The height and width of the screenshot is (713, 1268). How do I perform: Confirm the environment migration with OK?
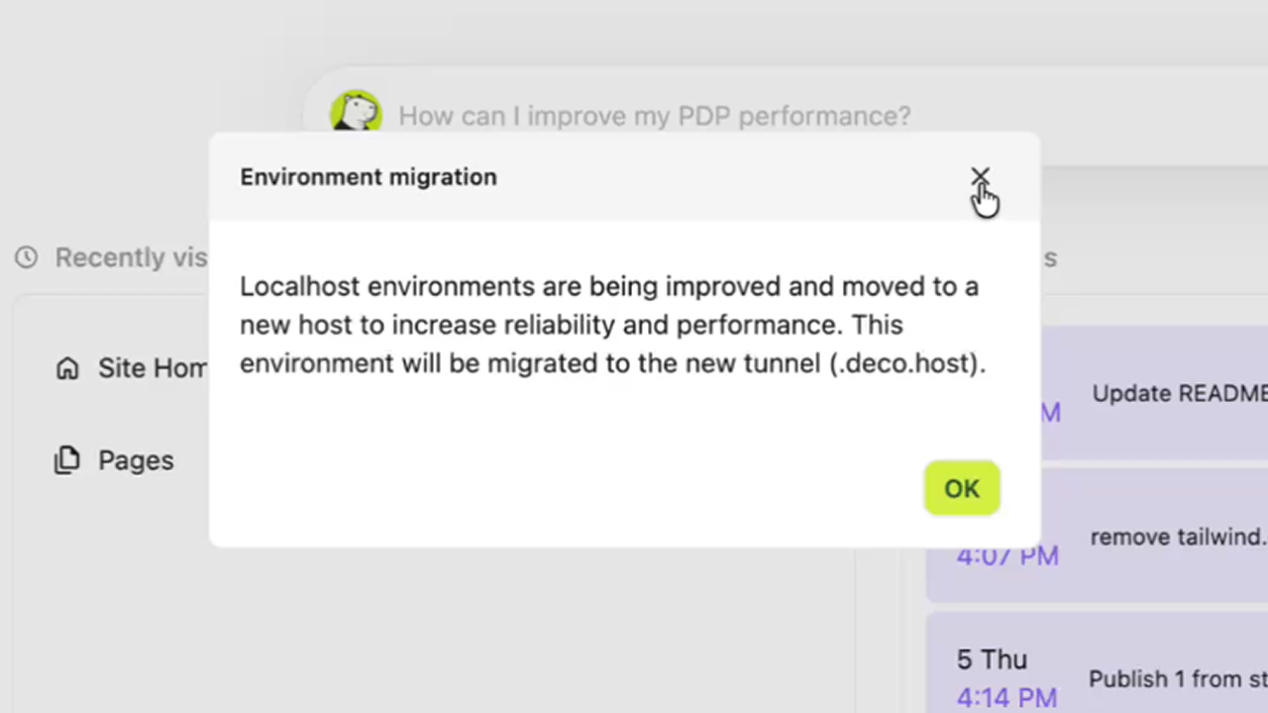coord(961,487)
